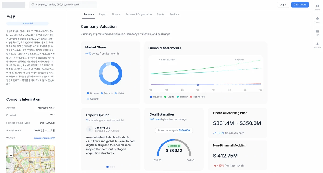Click the Projection label on chart
323x173 pixels.
239,59
